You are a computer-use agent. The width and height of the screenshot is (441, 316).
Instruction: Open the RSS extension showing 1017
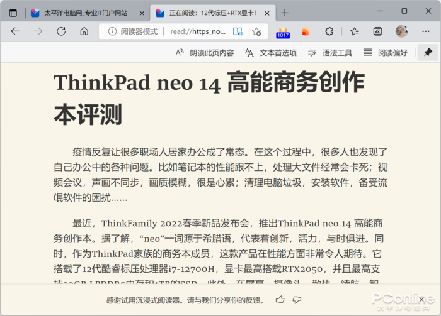tap(283, 32)
